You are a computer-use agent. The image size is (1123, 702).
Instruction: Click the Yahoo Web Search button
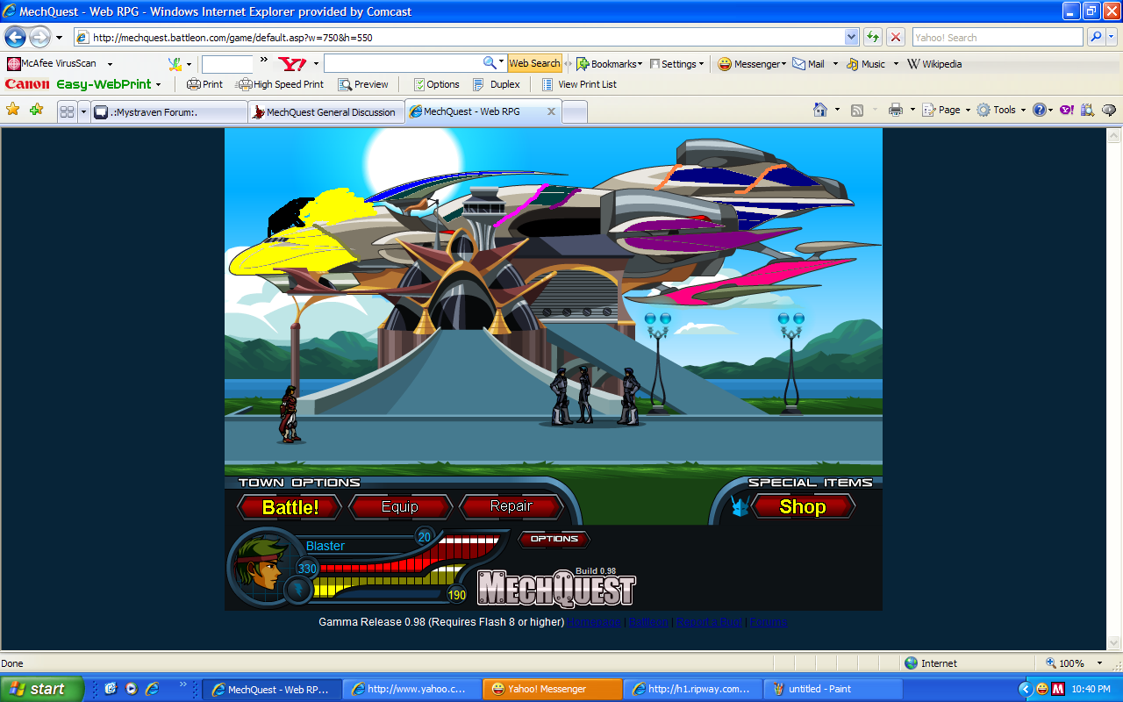(534, 63)
